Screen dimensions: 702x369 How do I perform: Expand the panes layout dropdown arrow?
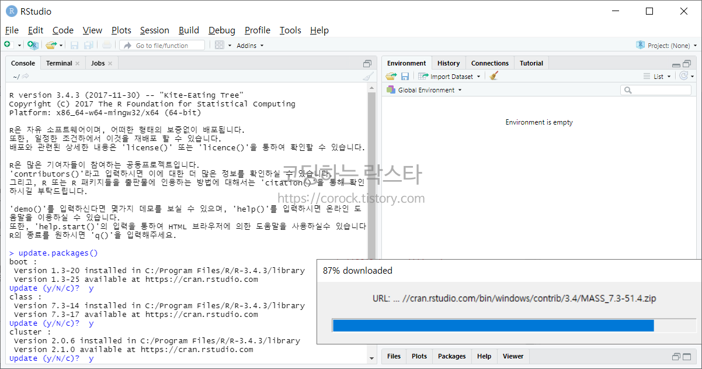coord(230,46)
